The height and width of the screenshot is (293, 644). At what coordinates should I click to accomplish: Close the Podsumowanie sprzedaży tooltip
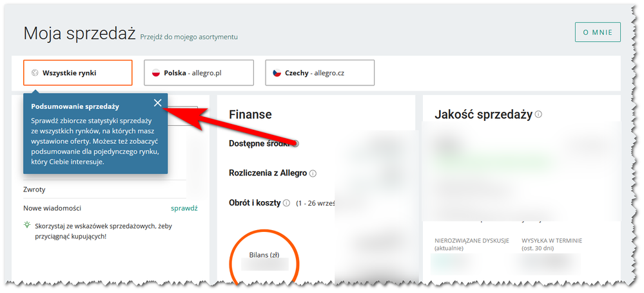tap(158, 103)
